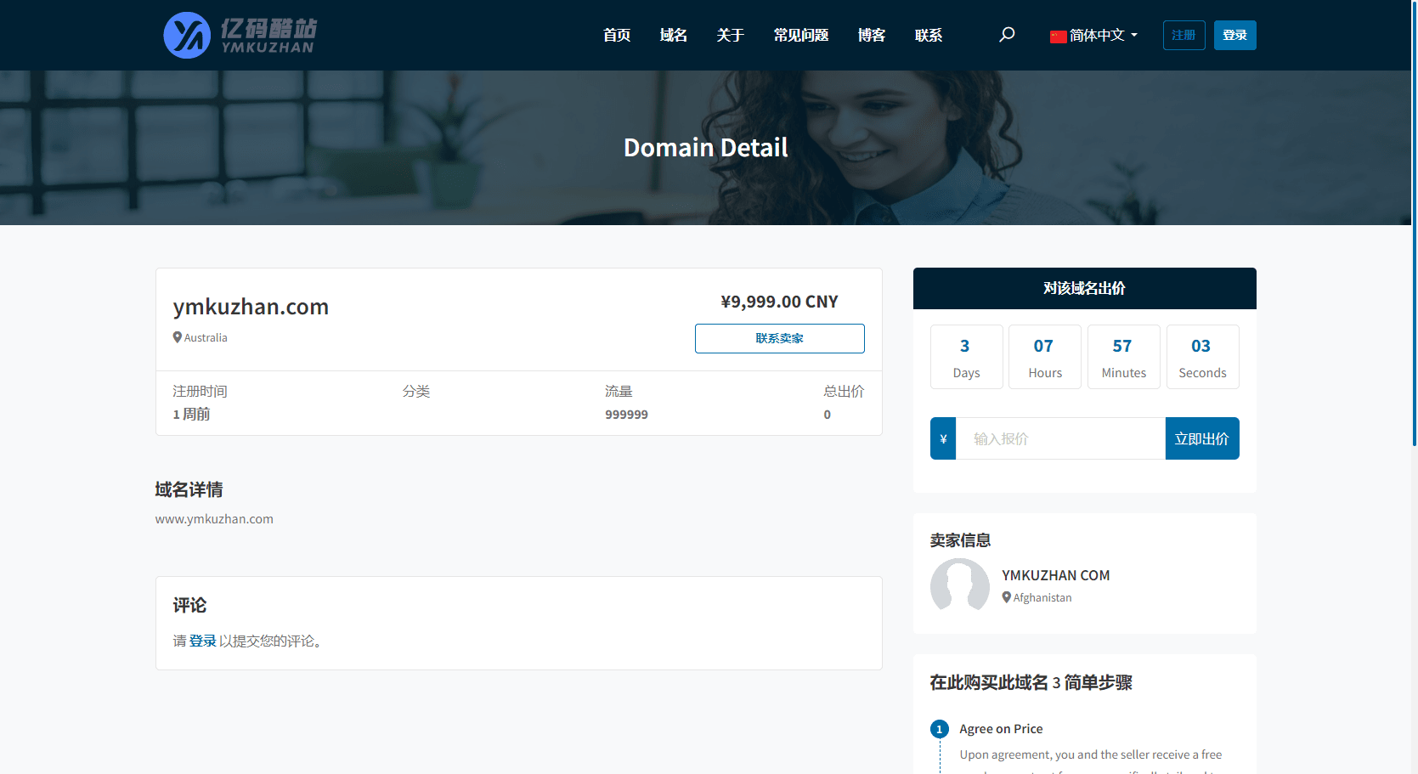Click the YMKUZHAN COM seller name
The height and width of the screenshot is (774, 1418).
tap(1056, 575)
